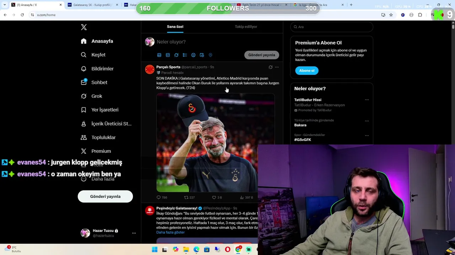Viewport: 455px width, 255px height.
Task: Open Microsoft Store from taskbar
Action: point(207,250)
